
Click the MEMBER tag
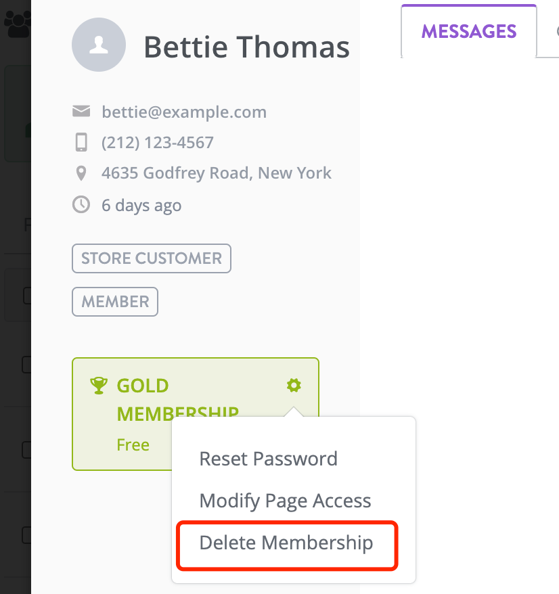coord(115,302)
